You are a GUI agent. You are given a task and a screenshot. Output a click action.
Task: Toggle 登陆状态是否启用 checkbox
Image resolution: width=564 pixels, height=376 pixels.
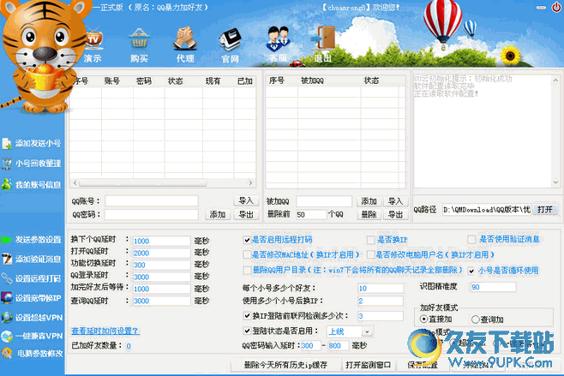coord(247,331)
